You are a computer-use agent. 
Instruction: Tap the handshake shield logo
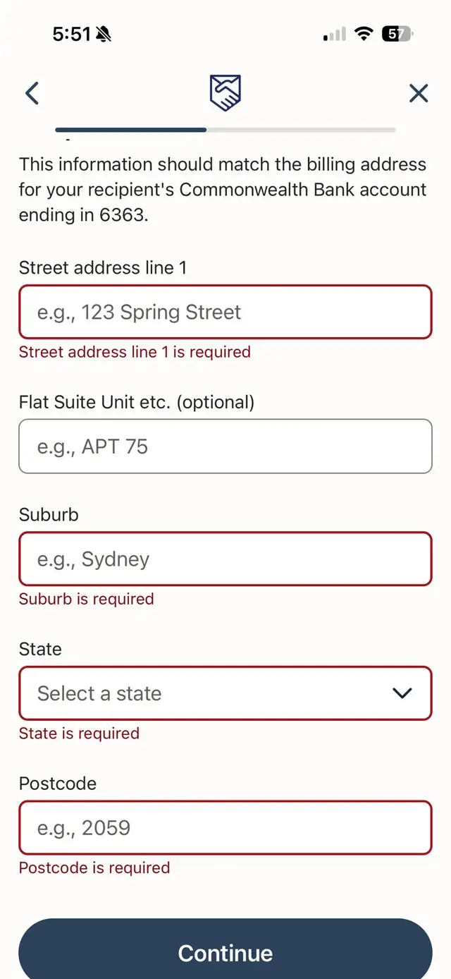click(x=225, y=92)
